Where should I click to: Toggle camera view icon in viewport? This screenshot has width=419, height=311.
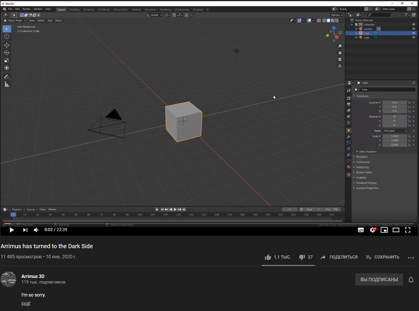click(x=340, y=59)
